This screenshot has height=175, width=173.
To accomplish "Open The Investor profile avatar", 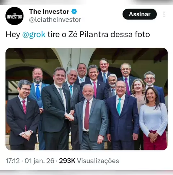I will coord(14,16).
